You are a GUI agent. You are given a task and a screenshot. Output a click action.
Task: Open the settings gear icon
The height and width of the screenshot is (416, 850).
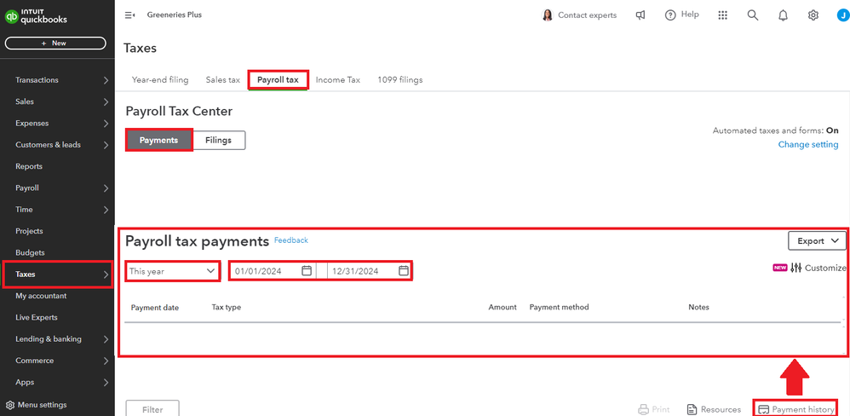coord(813,15)
